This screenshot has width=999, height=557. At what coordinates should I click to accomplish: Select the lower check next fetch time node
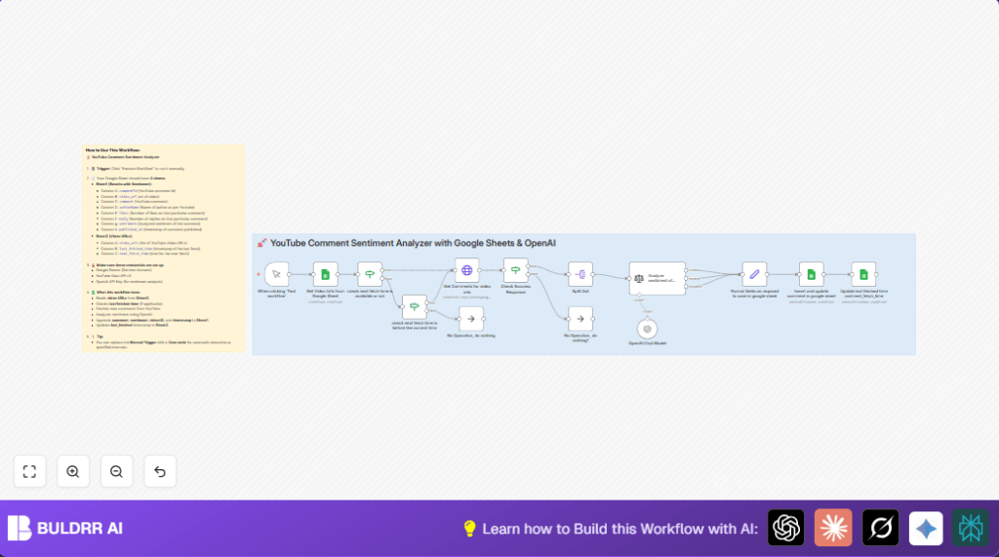tap(414, 306)
